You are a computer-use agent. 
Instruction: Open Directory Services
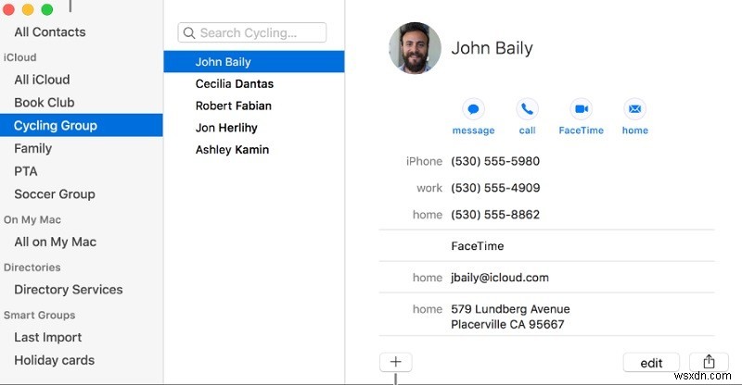coord(69,290)
